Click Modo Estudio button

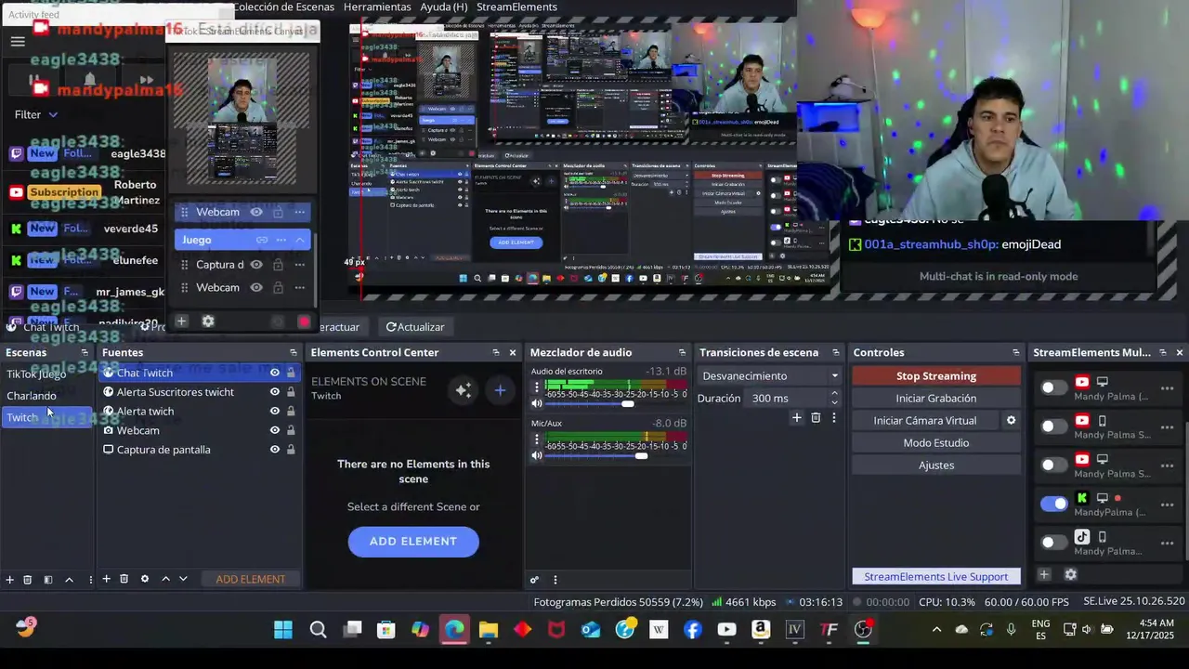point(935,442)
